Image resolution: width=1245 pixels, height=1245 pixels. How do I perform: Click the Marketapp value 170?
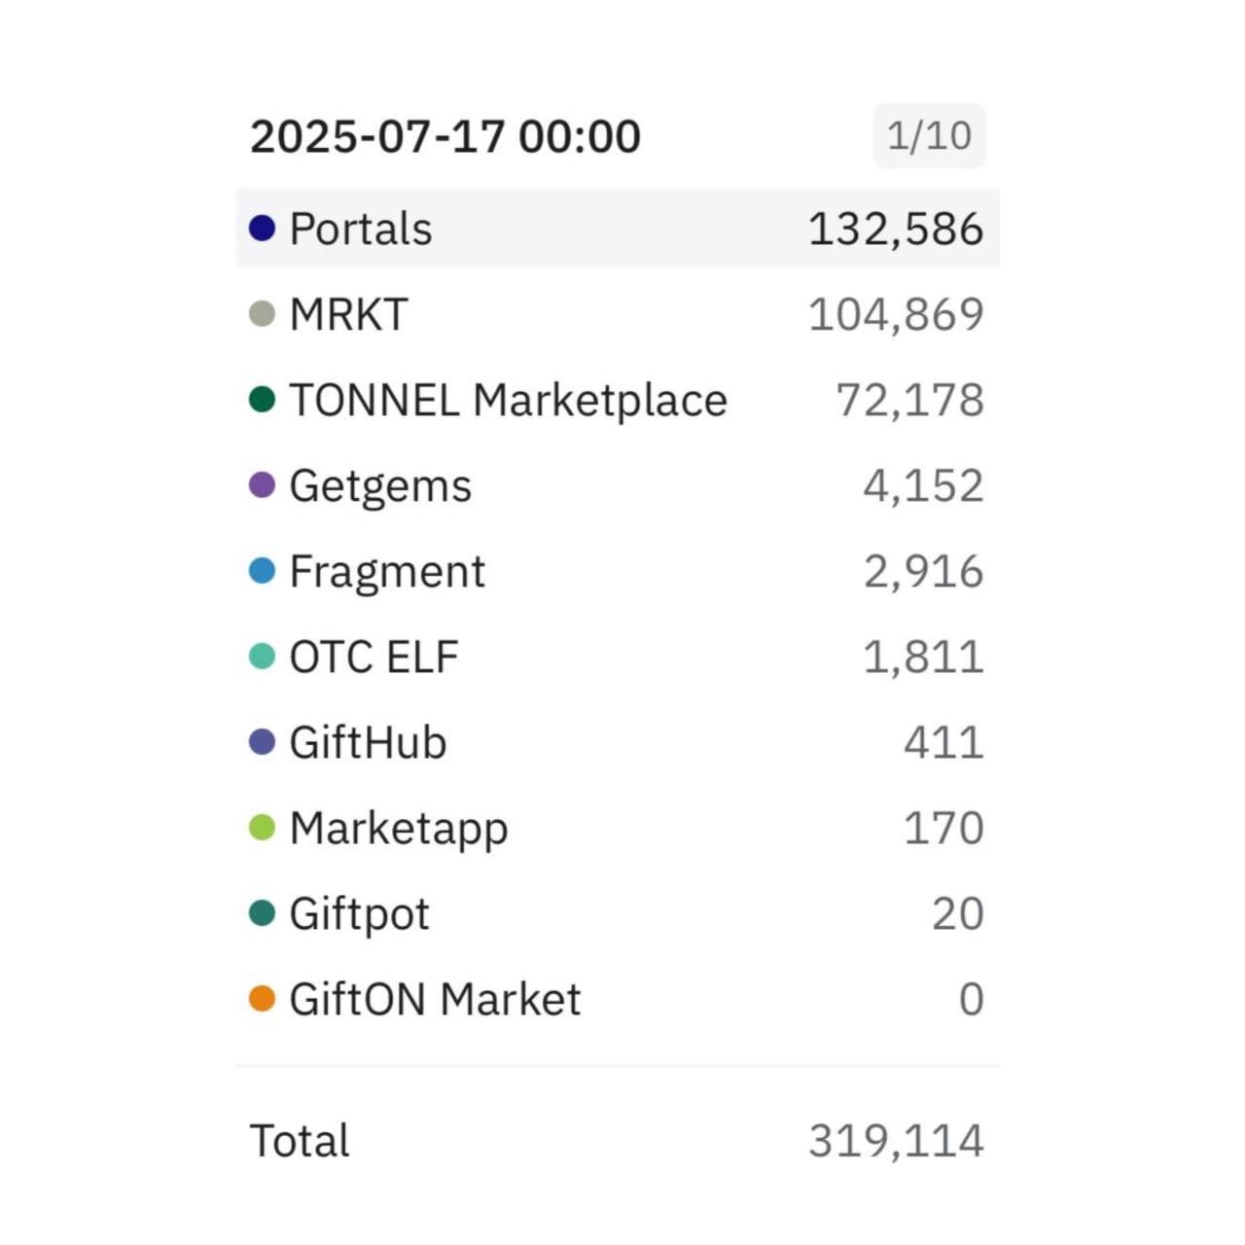(x=943, y=829)
